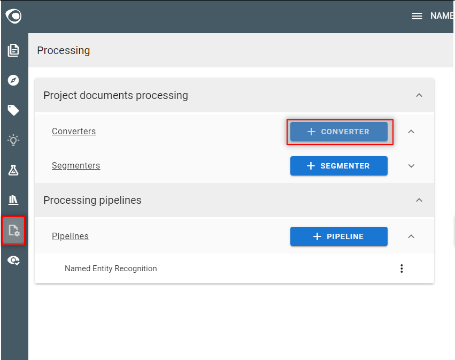The image size is (455, 360).
Task: Collapse the Converters list chevron
Action: pyautogui.click(x=411, y=132)
